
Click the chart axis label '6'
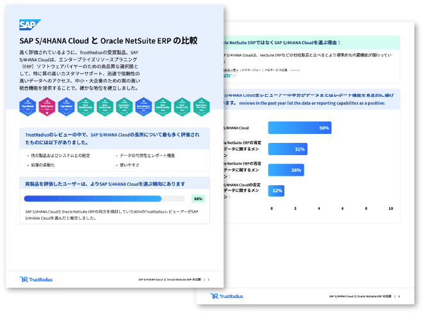[x=343, y=208]
